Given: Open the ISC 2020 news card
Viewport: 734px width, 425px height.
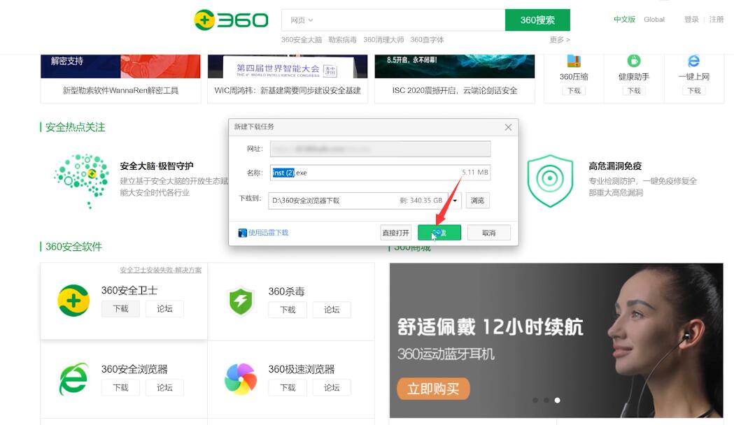Looking at the screenshot, I should tap(455, 78).
